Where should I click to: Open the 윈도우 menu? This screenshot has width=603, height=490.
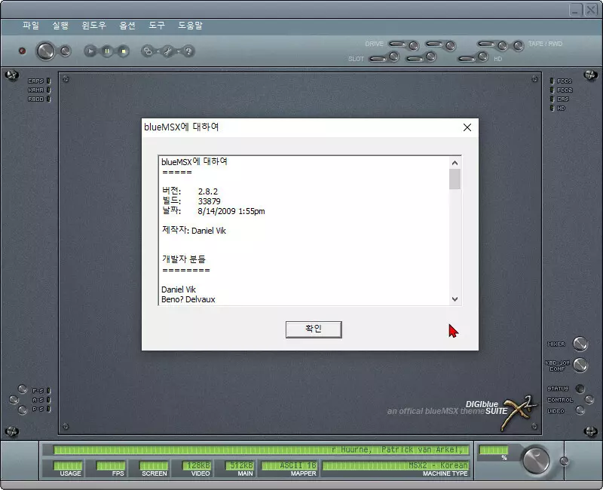pos(93,26)
